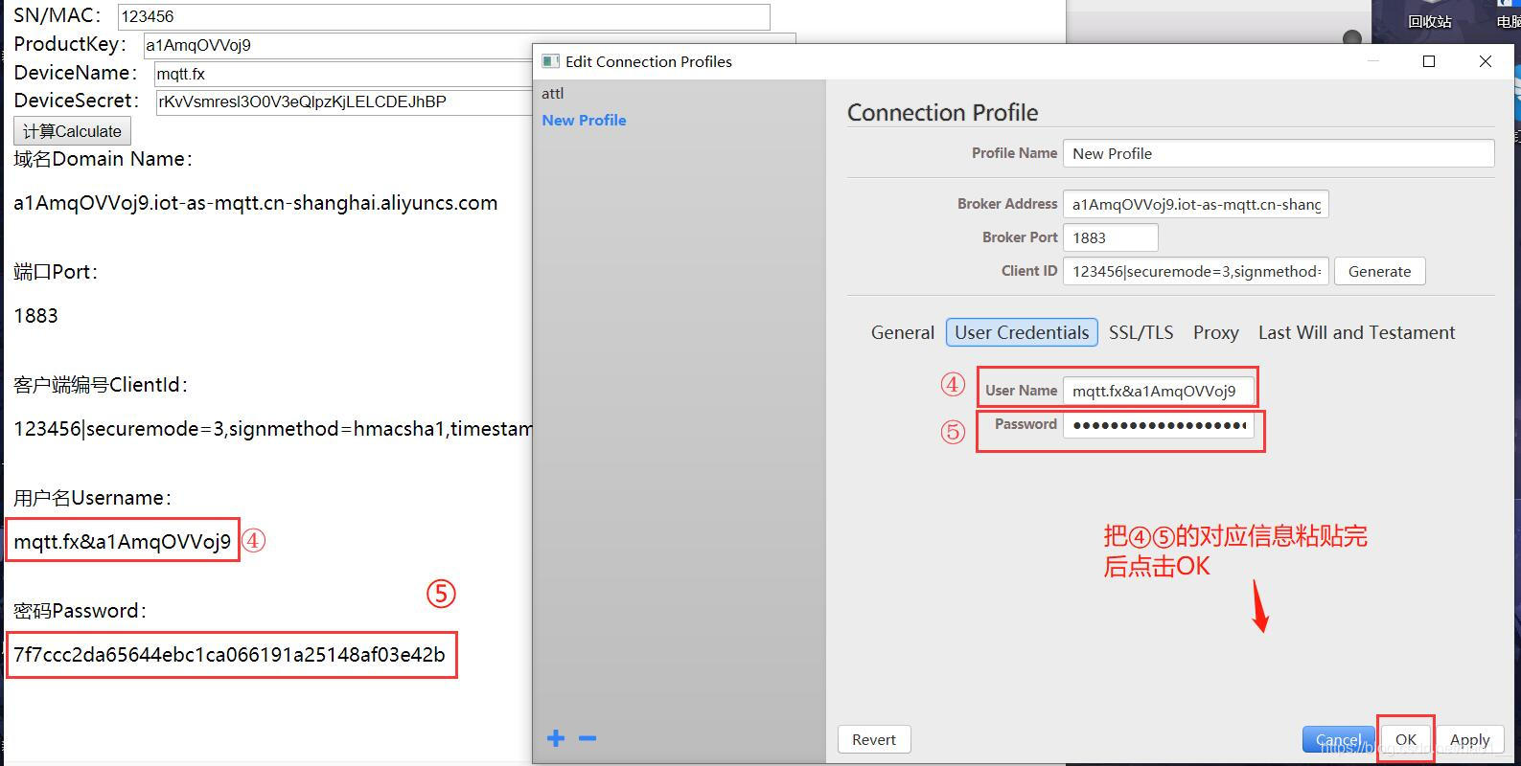The image size is (1521, 766).
Task: Switch to the General tab
Action: 902,332
